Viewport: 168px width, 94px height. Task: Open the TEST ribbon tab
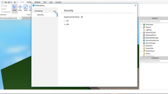click(45, 2)
